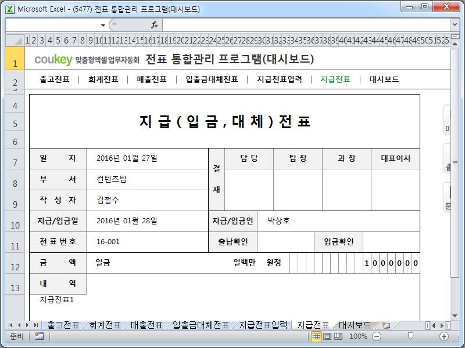Click the green 지급전표 navigation link
The image size is (465, 348).
tap(335, 79)
